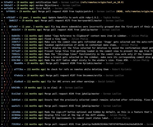Click 'morden Objective-c' commit message
The image size is (153, 127).
[47, 5]
